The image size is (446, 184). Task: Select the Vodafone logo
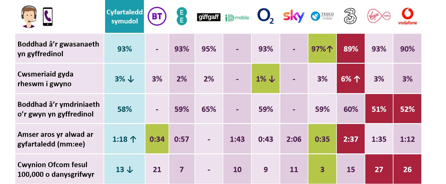(x=407, y=17)
